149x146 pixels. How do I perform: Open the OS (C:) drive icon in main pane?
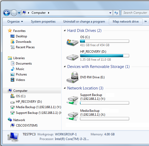click(x=72, y=43)
